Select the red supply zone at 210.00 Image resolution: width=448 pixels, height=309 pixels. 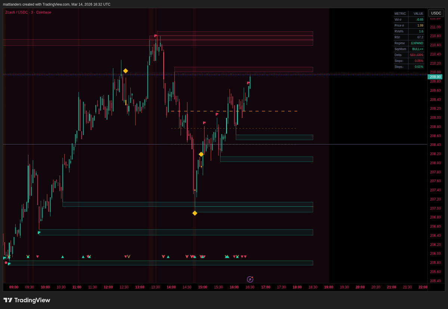pos(244,69)
